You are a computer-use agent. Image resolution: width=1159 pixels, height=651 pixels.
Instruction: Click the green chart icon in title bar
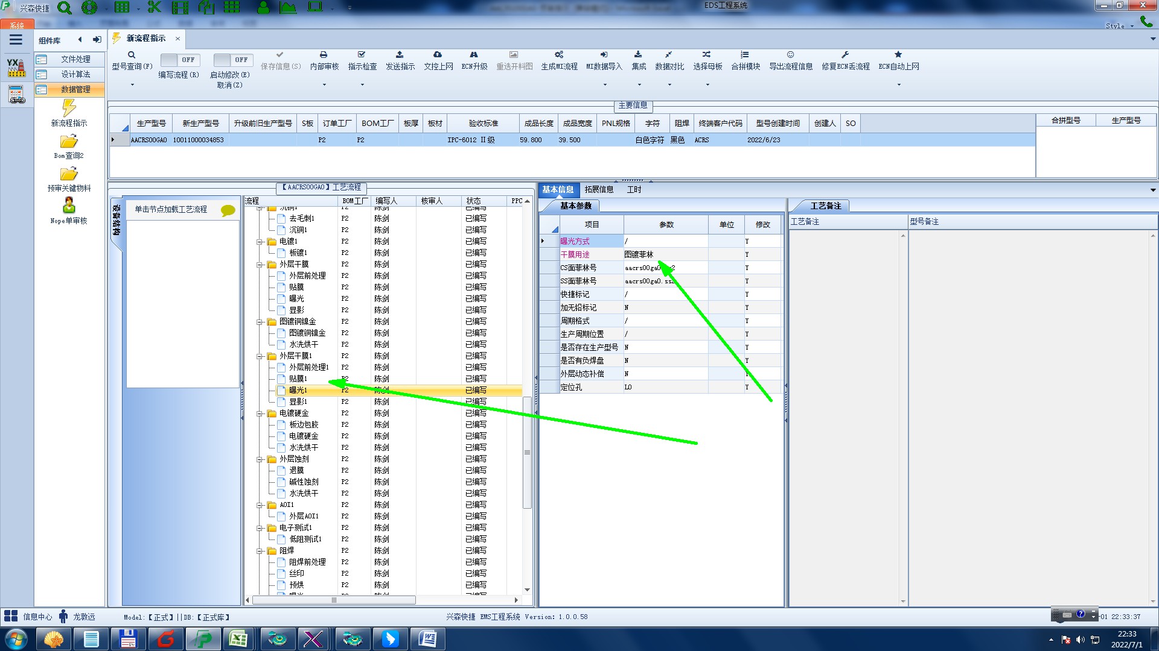pos(288,8)
